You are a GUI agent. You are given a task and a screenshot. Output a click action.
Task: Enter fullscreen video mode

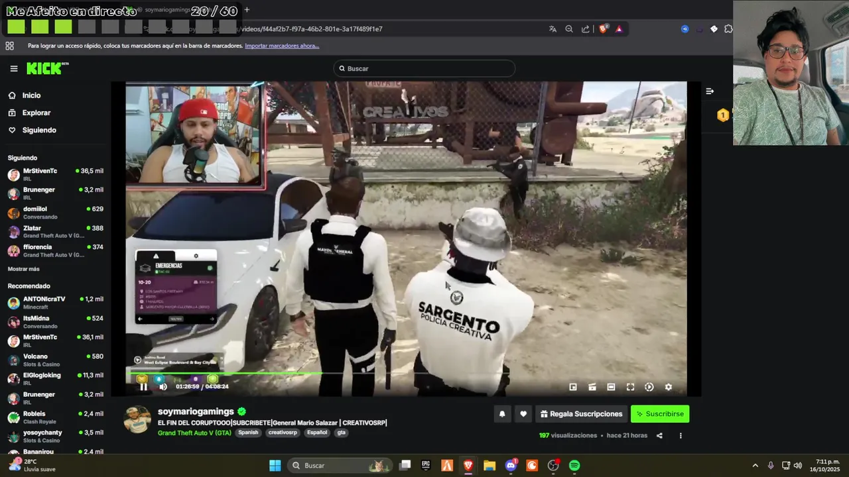(630, 387)
